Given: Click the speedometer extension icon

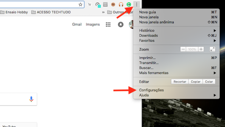Looking at the screenshot, I should click(x=98, y=5).
